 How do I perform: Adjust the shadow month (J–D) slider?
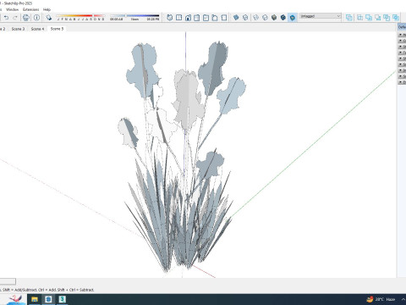point(80,18)
